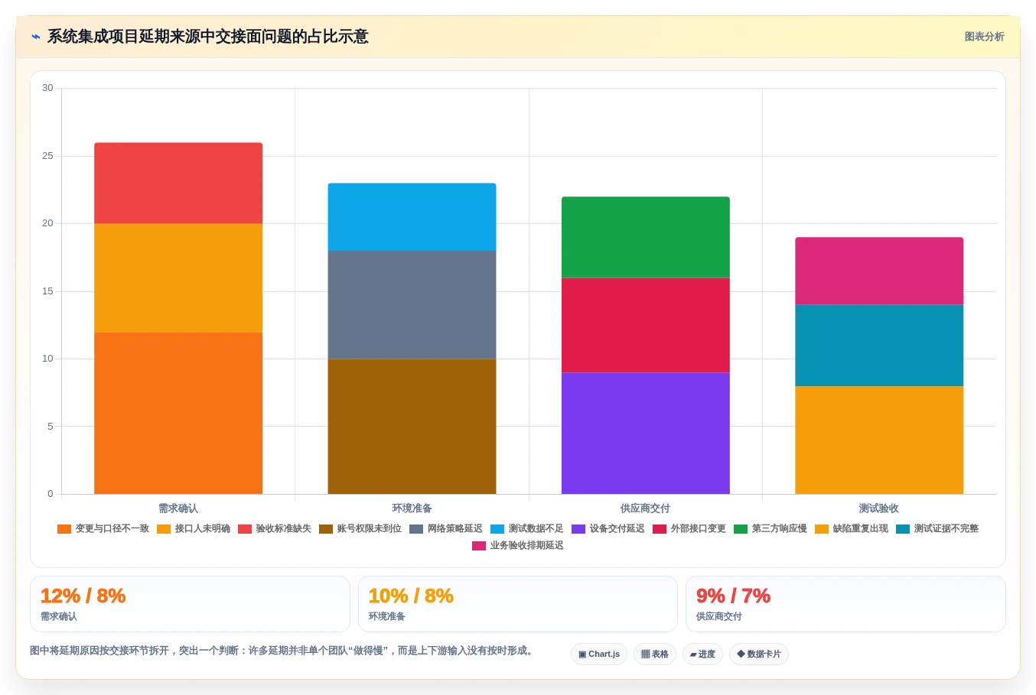Toggle the 变更与口径不一致 legend swatch
Screen dimensions: 1036x695
(x=64, y=529)
